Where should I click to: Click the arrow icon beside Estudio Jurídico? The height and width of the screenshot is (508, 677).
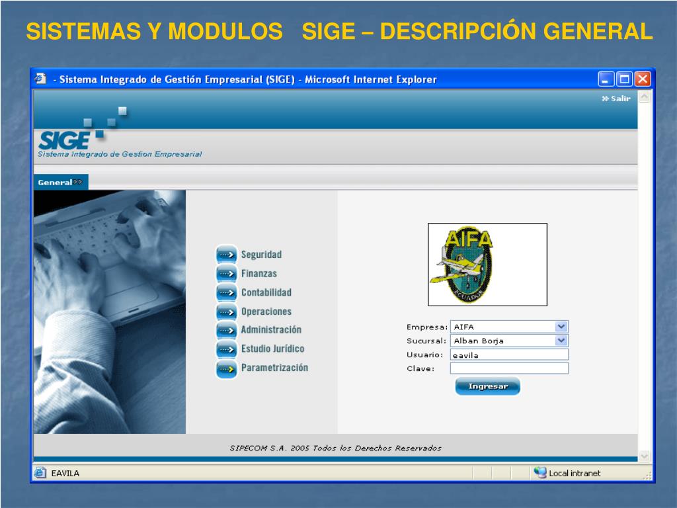click(x=226, y=349)
